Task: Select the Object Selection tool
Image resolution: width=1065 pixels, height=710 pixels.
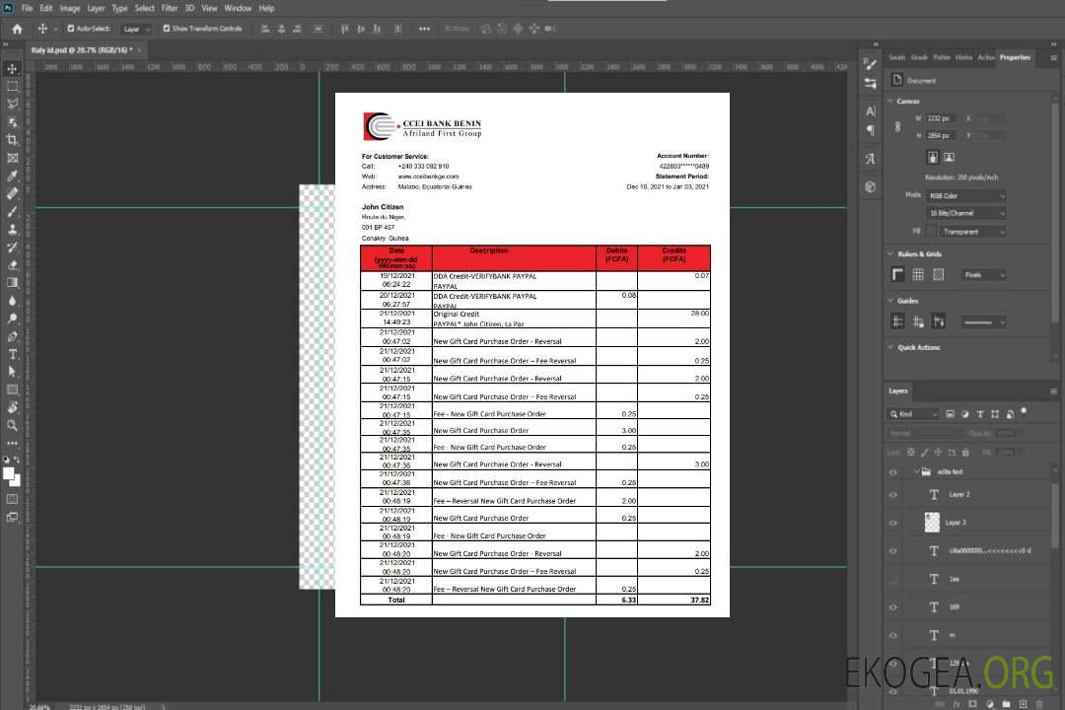Action: (x=12, y=122)
